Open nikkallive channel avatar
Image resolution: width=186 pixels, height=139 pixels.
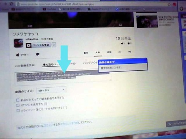[x=19, y=43]
